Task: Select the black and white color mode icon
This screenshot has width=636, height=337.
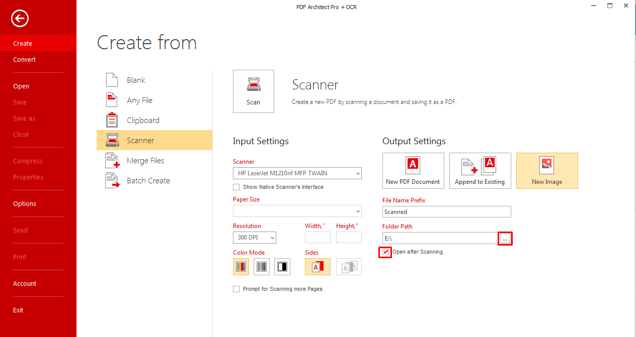Action: [x=282, y=267]
